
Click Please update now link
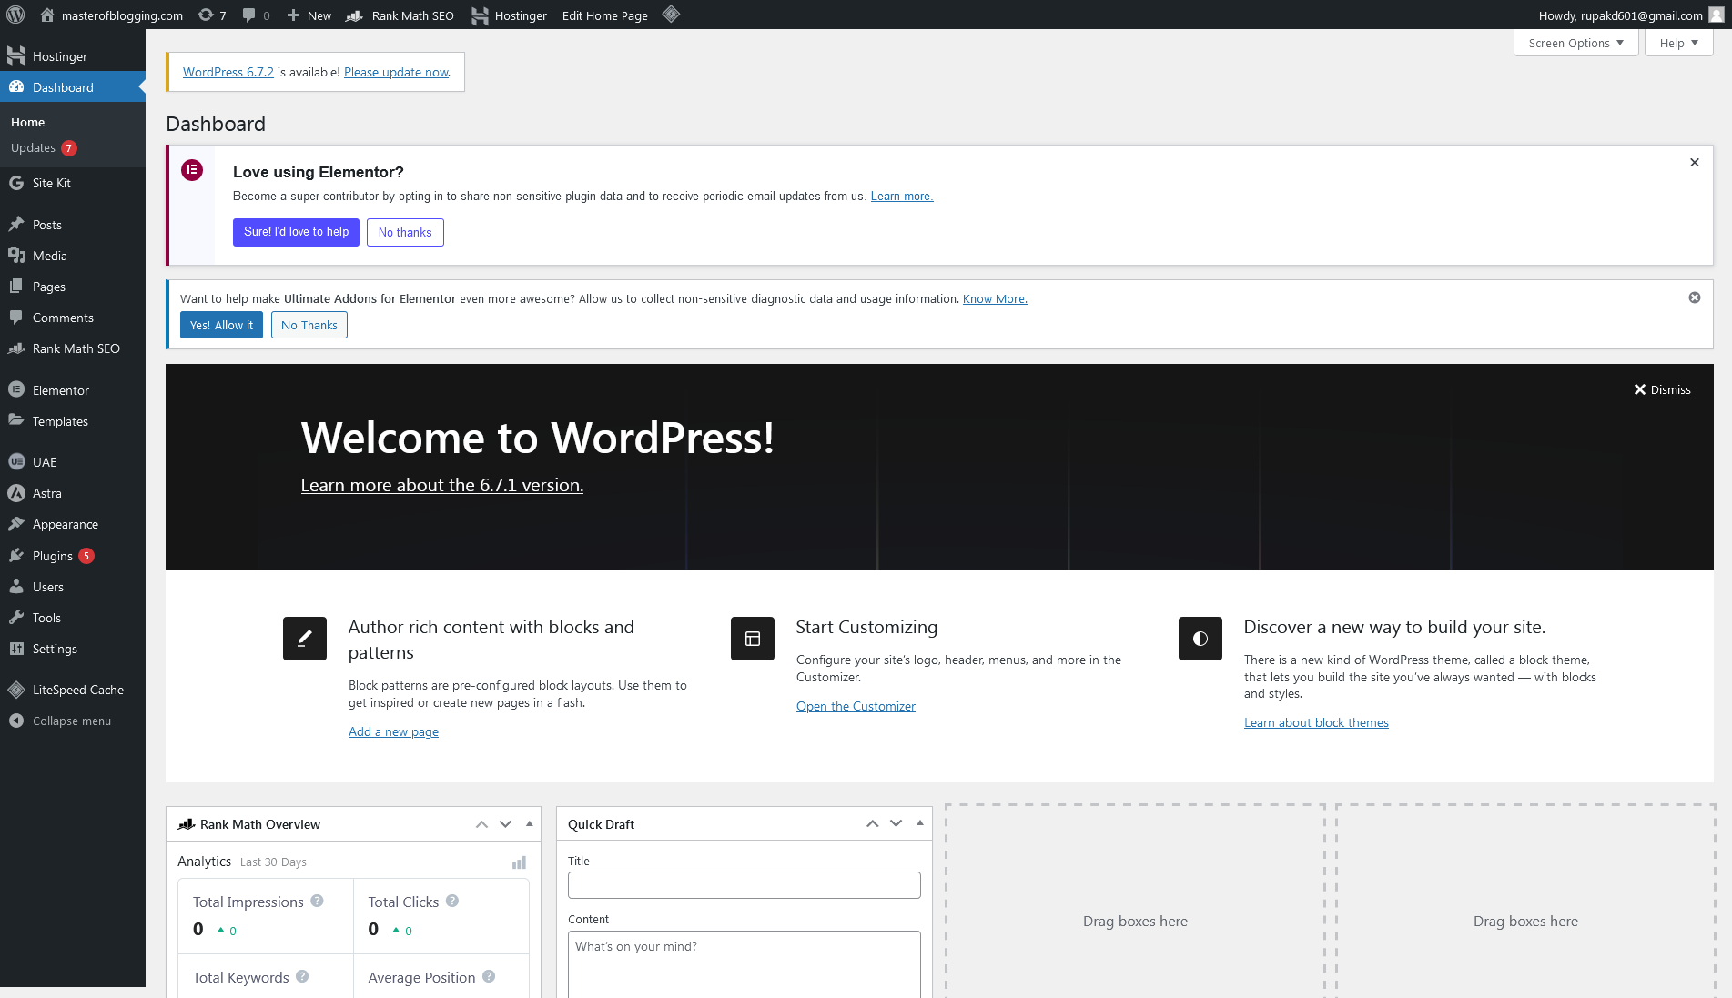pos(396,72)
